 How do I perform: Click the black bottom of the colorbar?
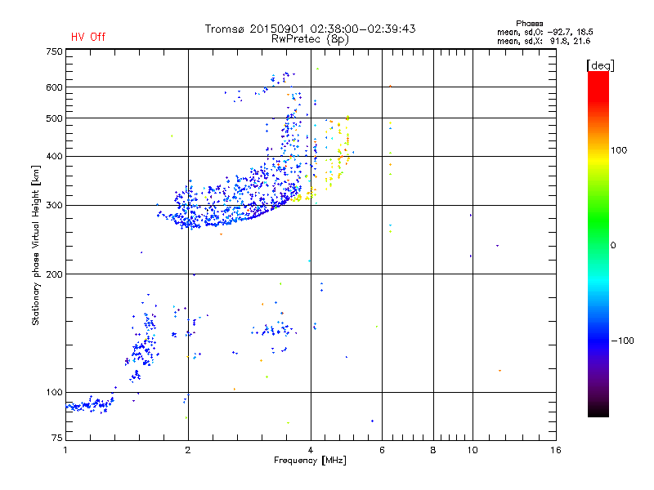[598, 411]
